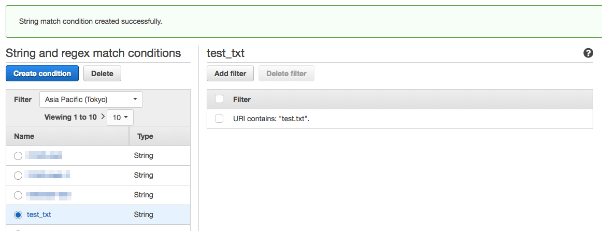Click the Create condition button

click(x=42, y=74)
